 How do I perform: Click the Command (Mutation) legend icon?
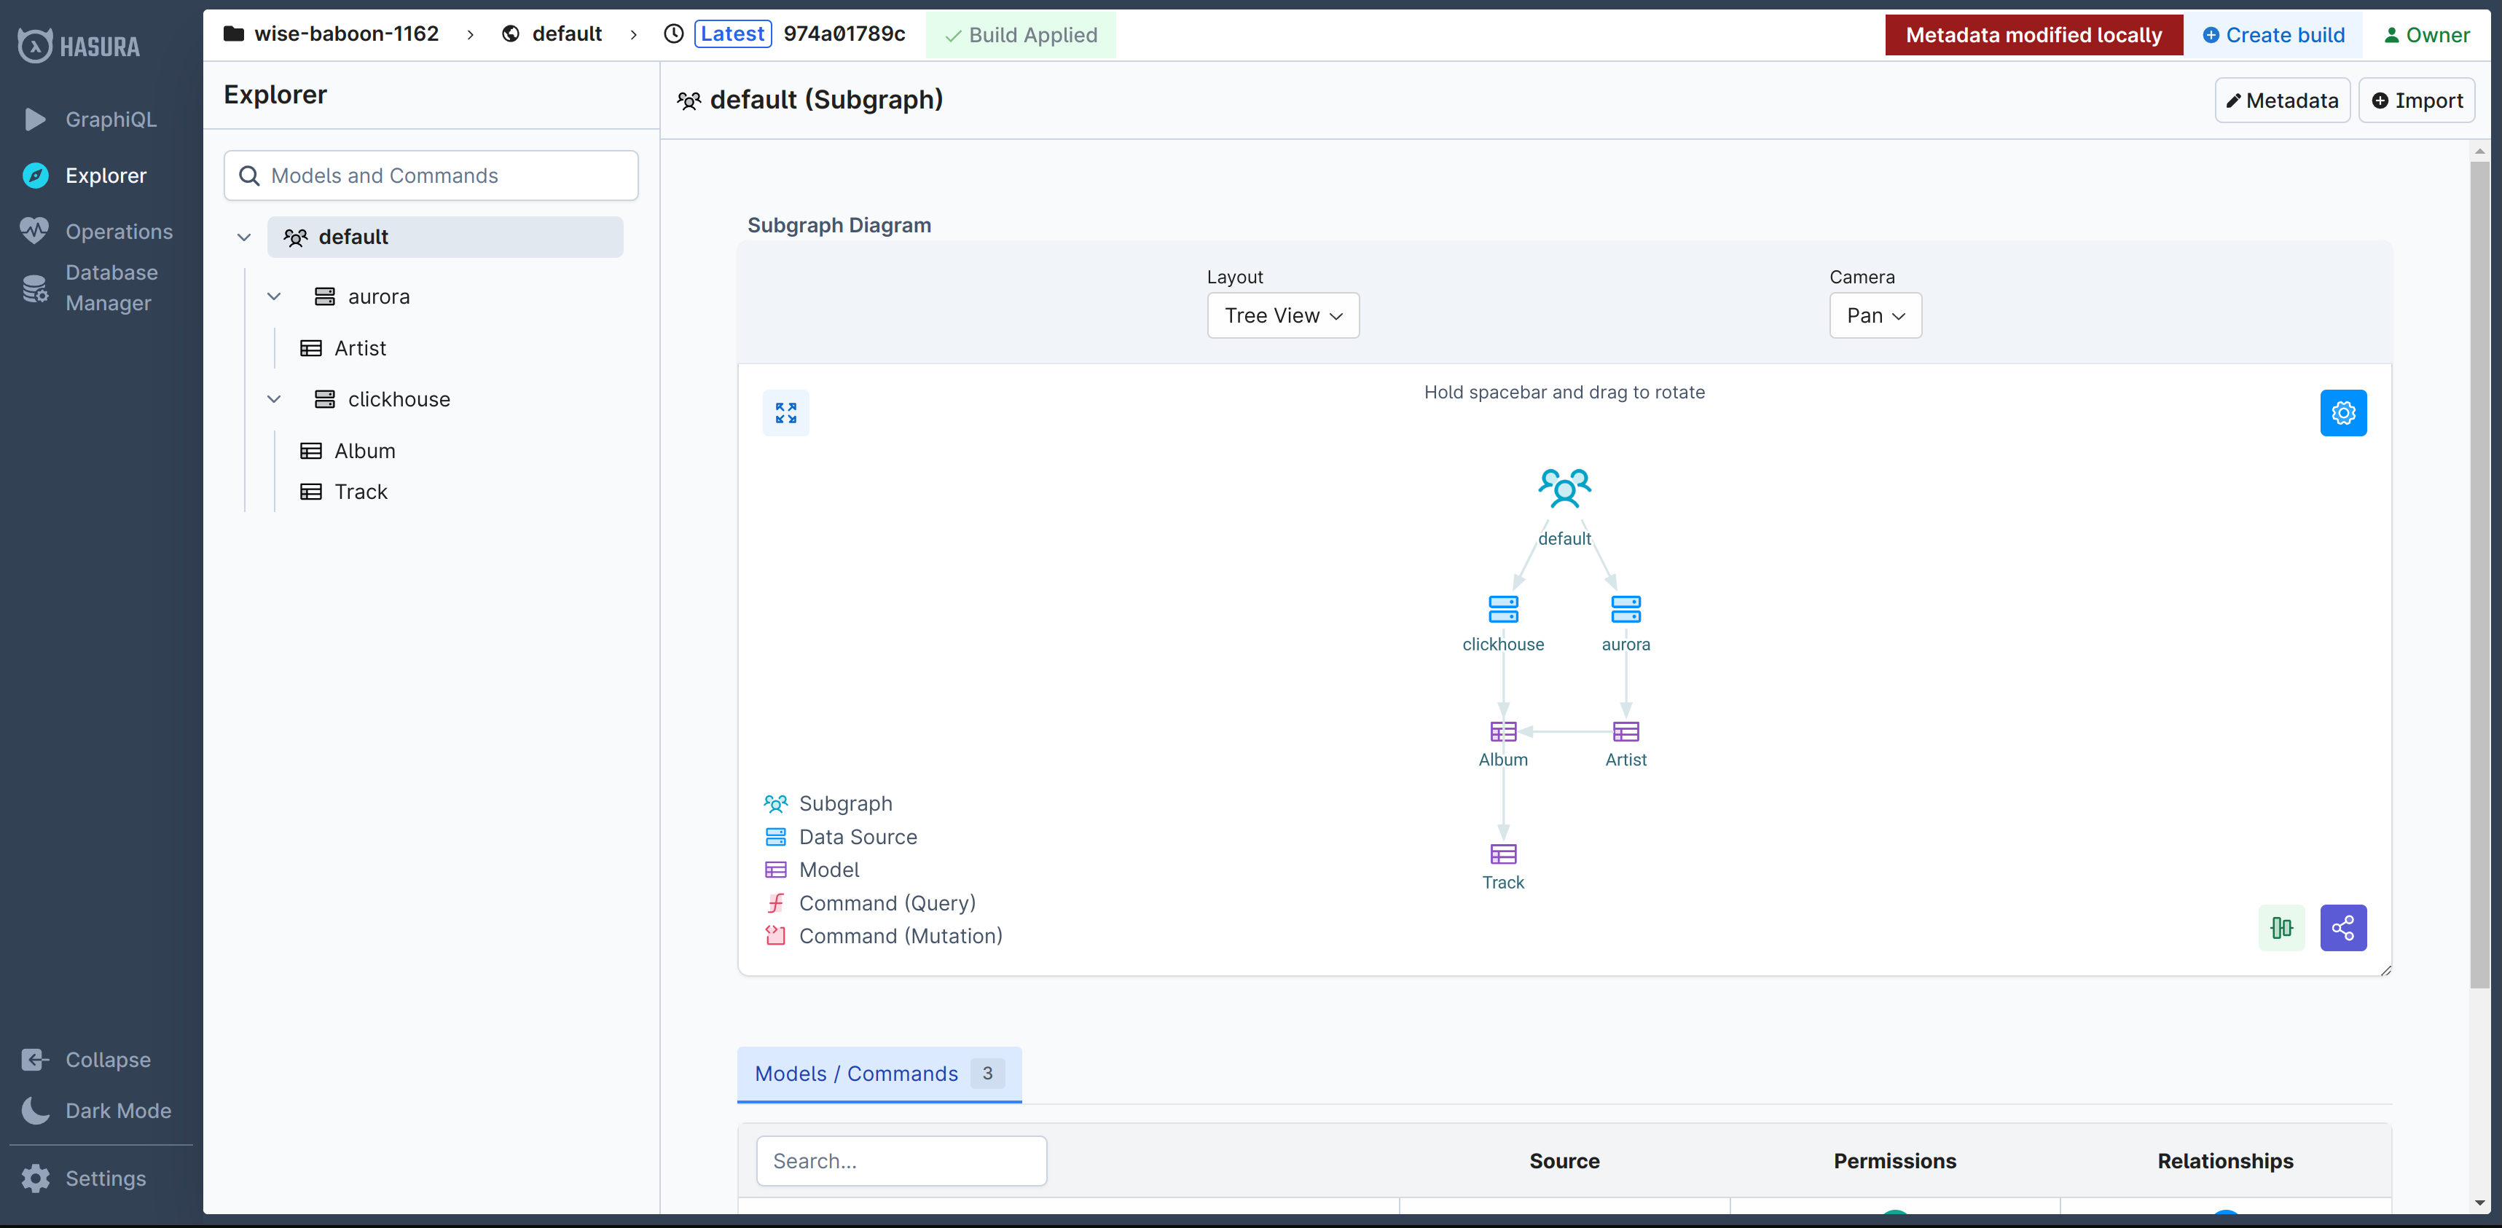coord(775,936)
